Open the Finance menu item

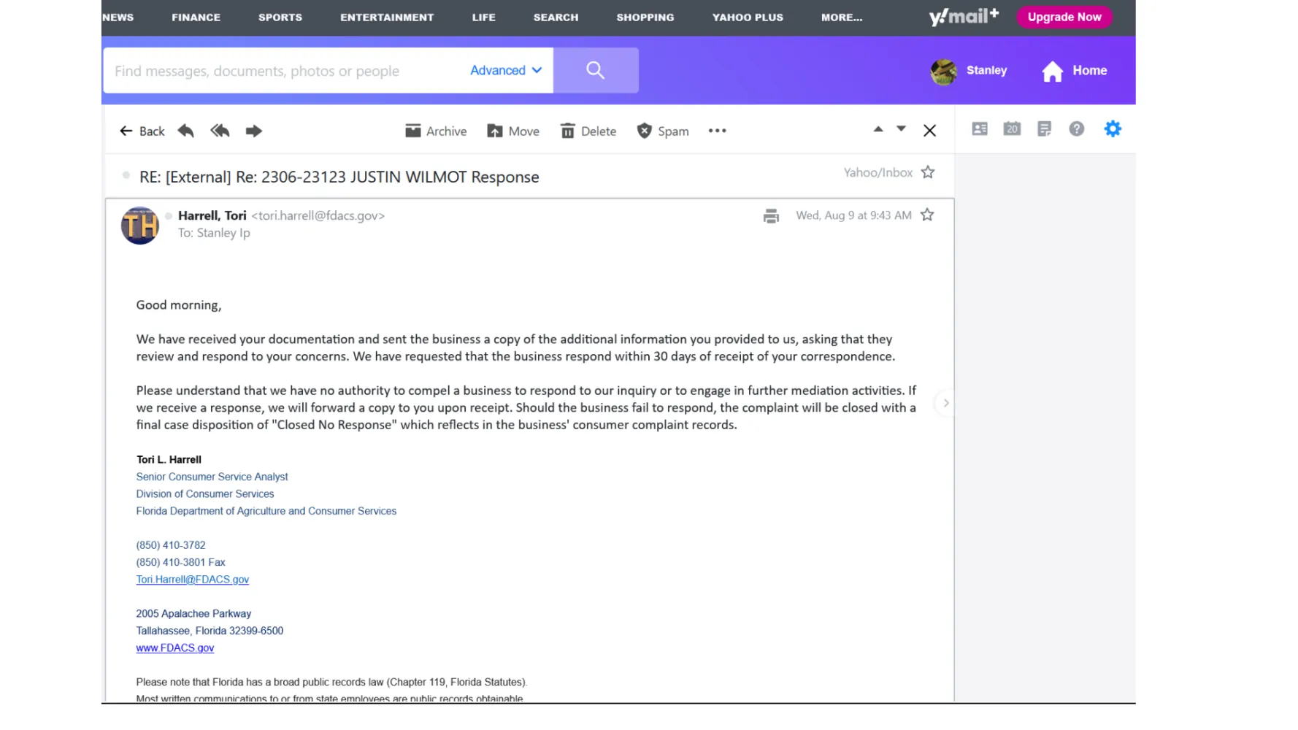coord(196,17)
